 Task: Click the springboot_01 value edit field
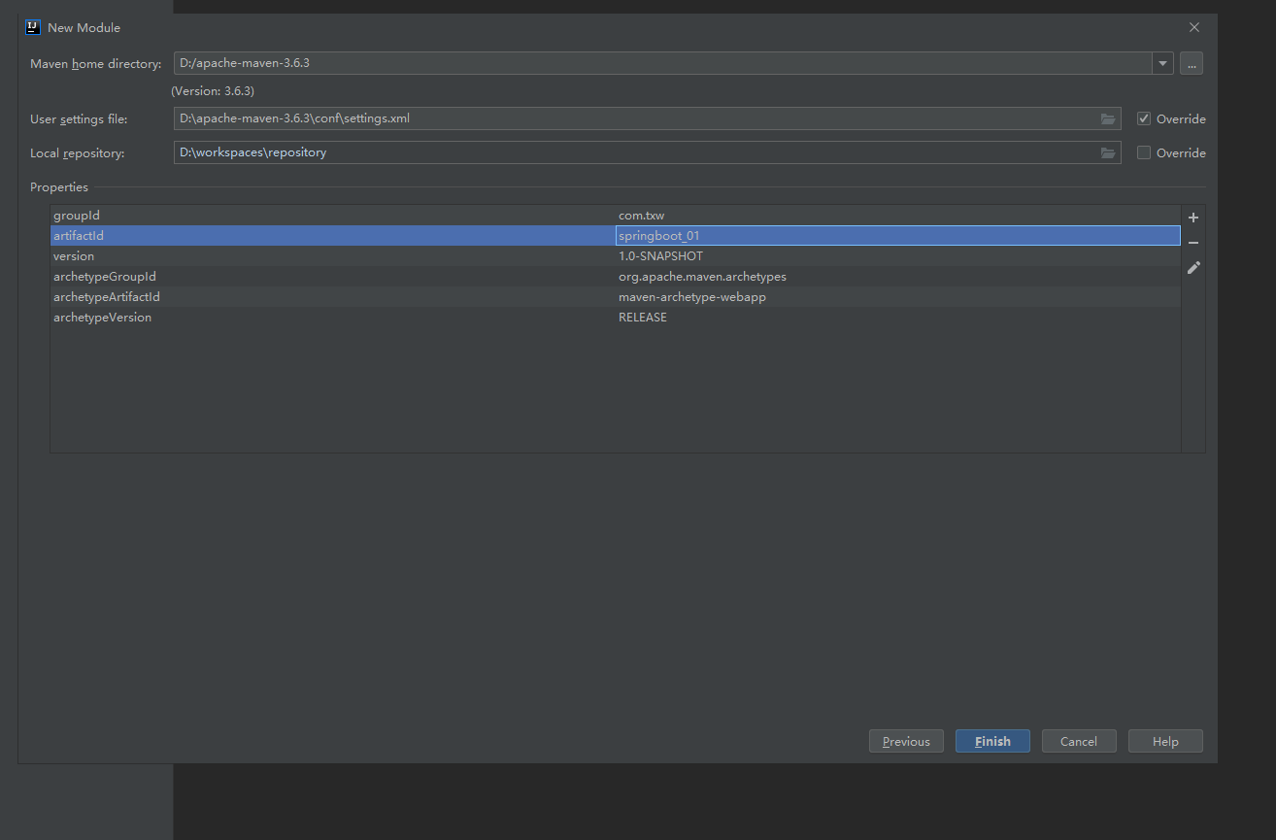(x=897, y=235)
